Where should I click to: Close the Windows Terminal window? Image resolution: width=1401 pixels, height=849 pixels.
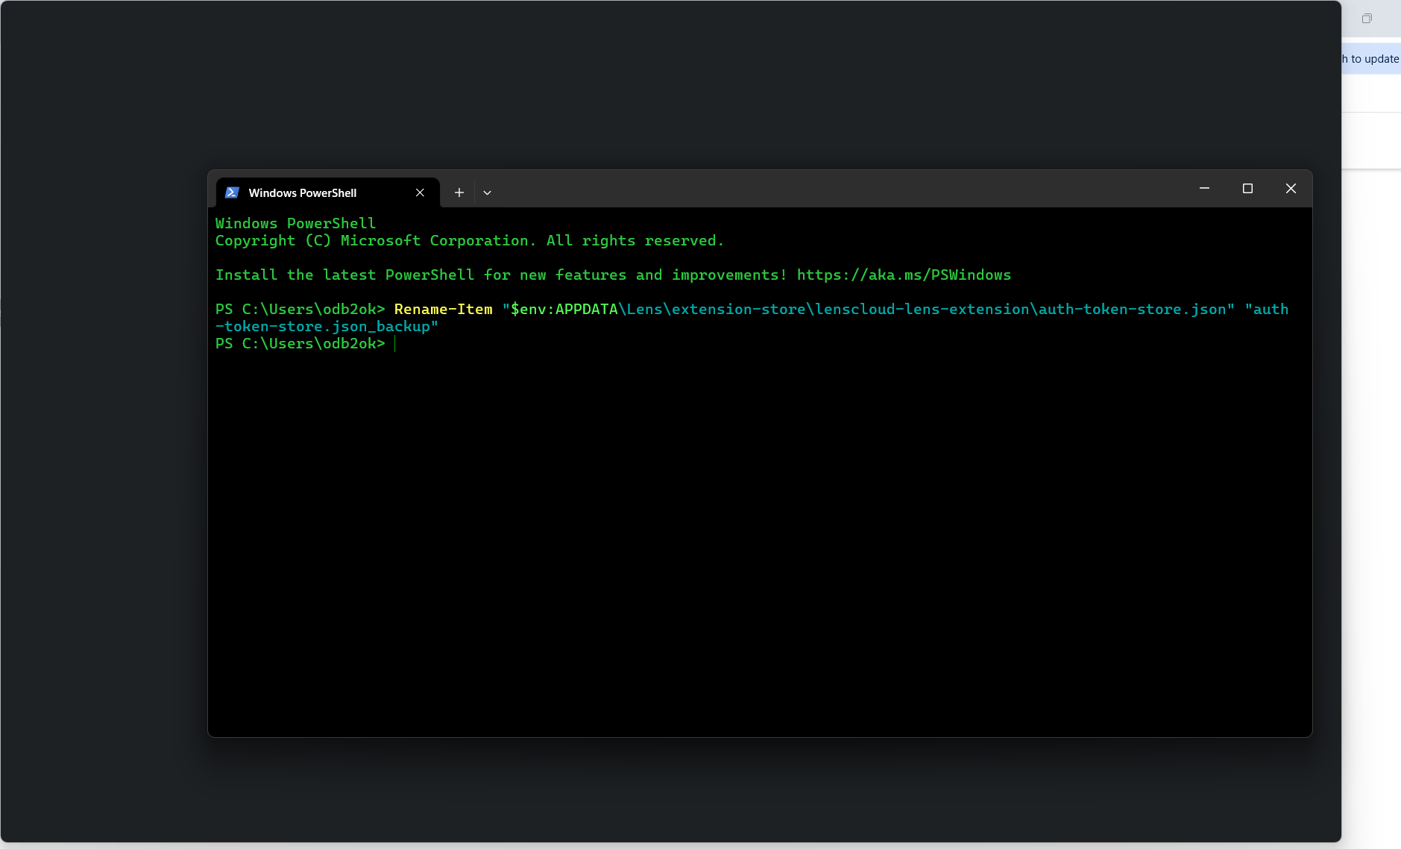coord(1291,189)
